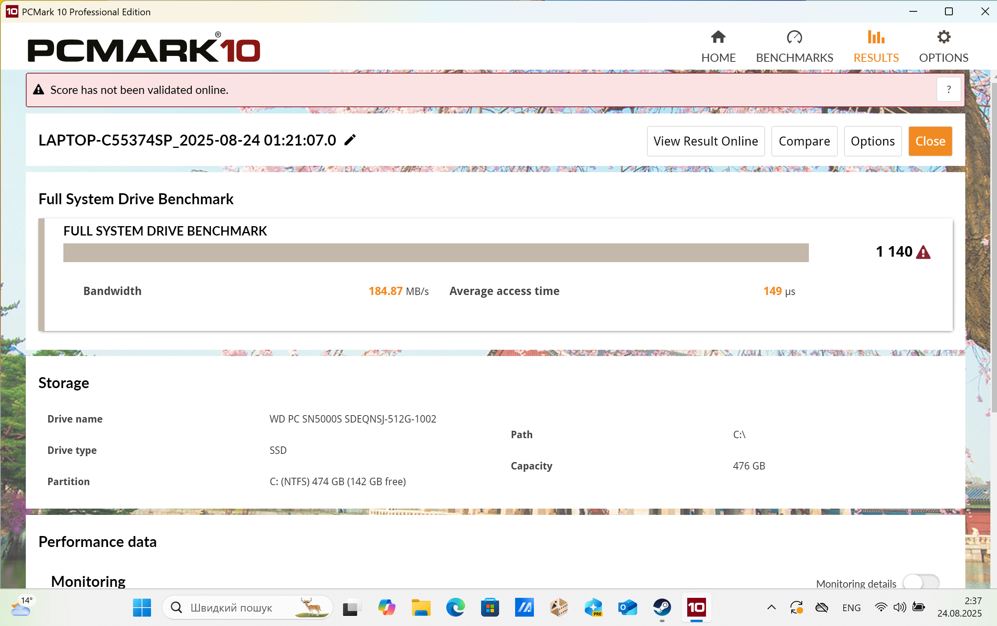Click the Full System Drive Benchmark score bar
997x626 pixels.
click(435, 253)
